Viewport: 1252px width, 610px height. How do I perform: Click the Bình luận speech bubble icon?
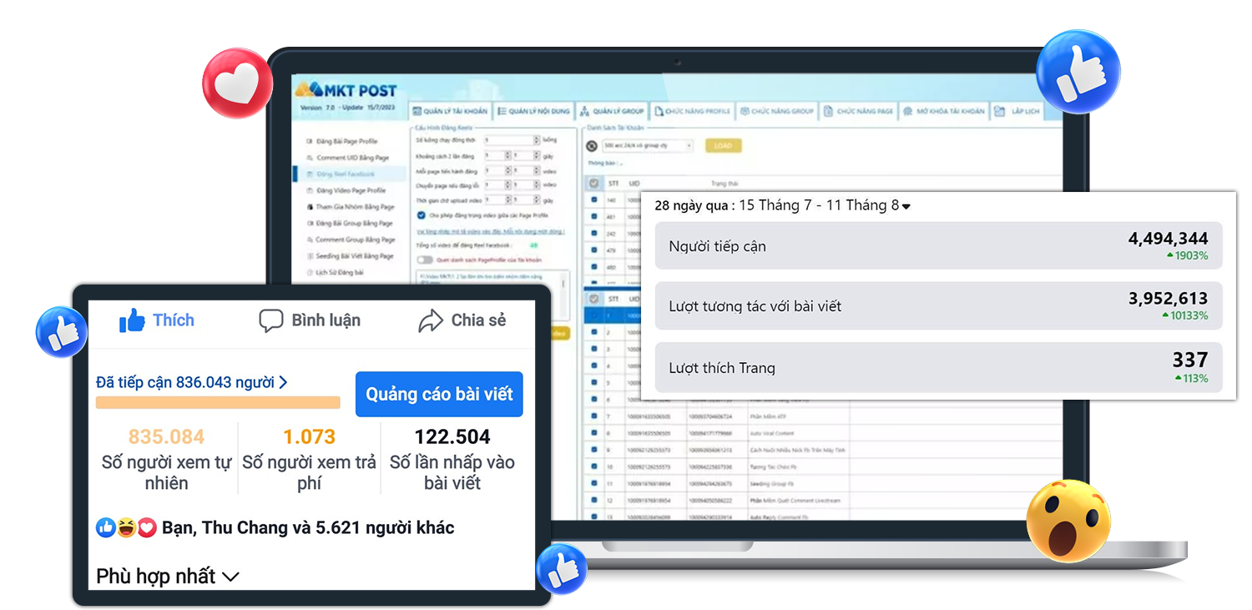point(271,321)
